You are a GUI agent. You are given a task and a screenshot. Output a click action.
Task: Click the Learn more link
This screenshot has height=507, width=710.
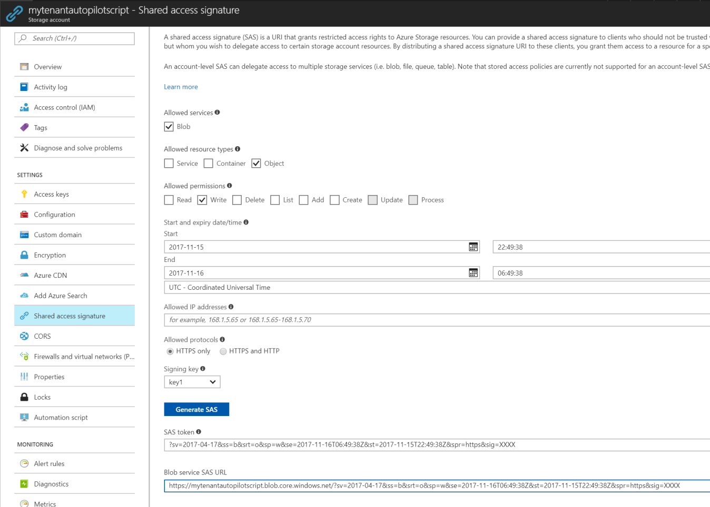(181, 86)
